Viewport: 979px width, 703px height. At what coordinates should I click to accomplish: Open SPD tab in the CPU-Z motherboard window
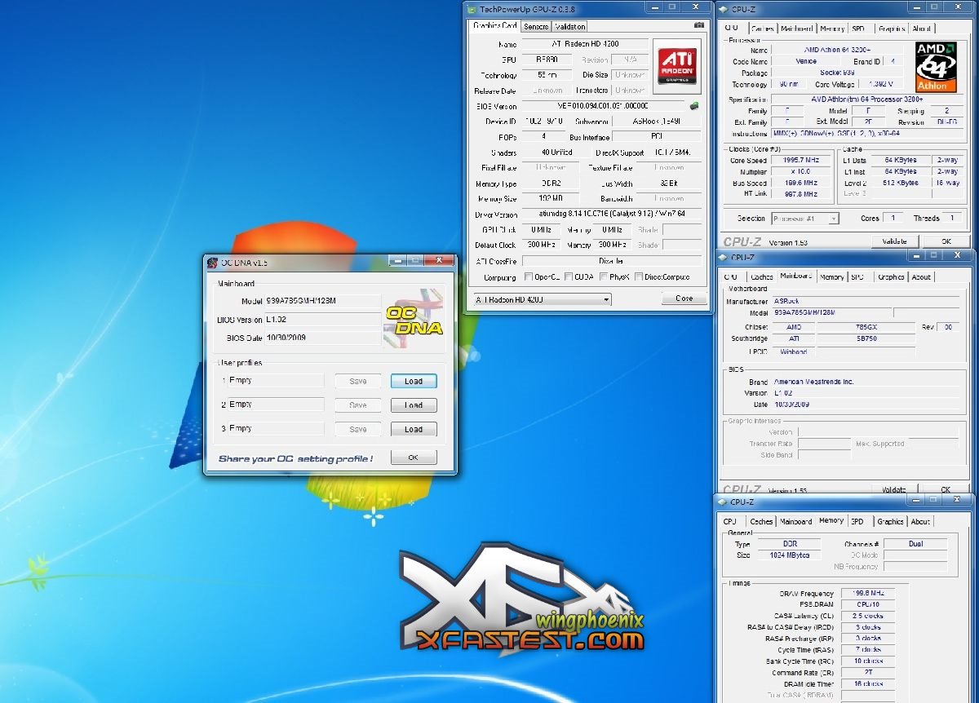click(857, 277)
